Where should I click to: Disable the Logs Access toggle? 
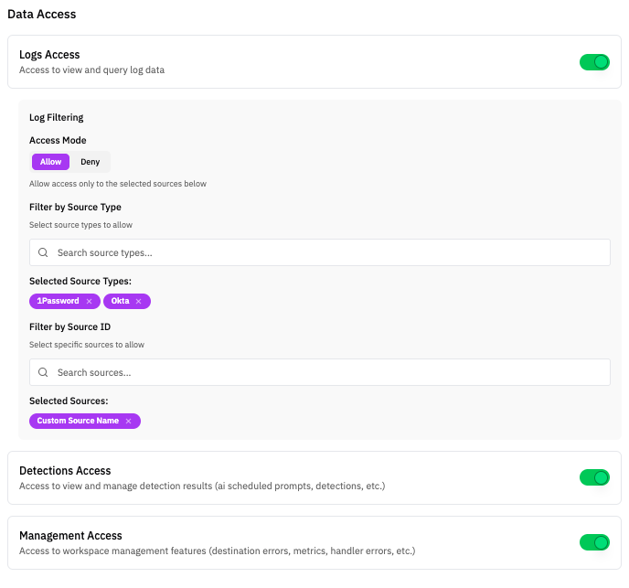[594, 62]
